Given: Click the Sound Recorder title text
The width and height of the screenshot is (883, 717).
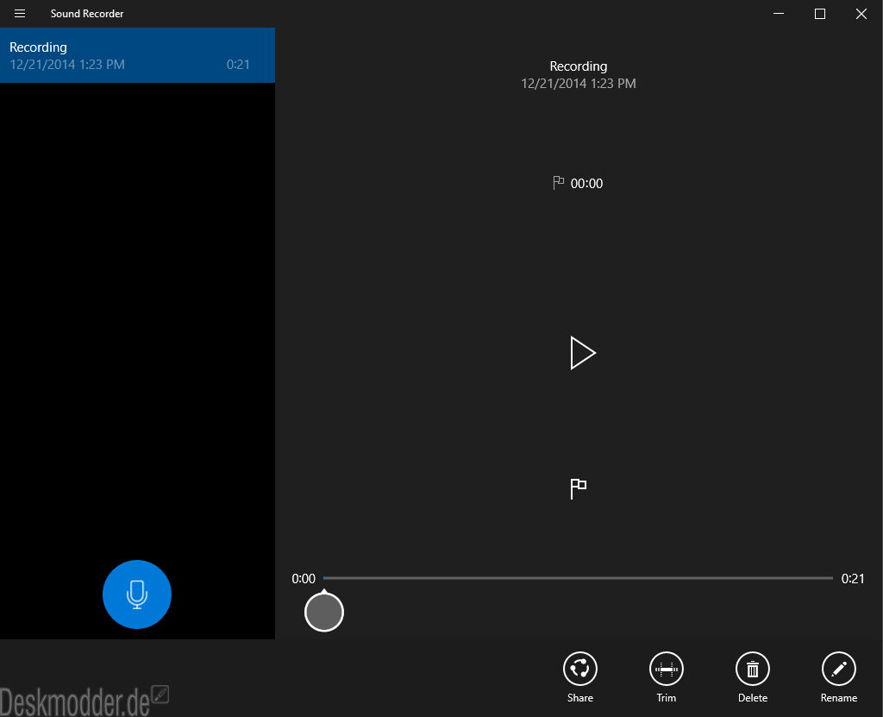Looking at the screenshot, I should coord(87,14).
